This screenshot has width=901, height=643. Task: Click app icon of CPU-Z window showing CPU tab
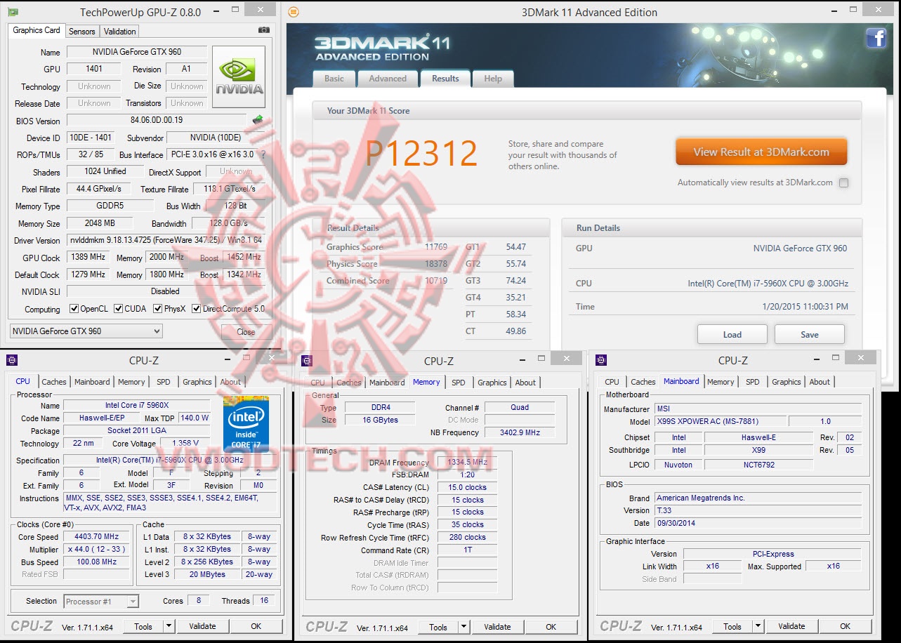point(11,360)
